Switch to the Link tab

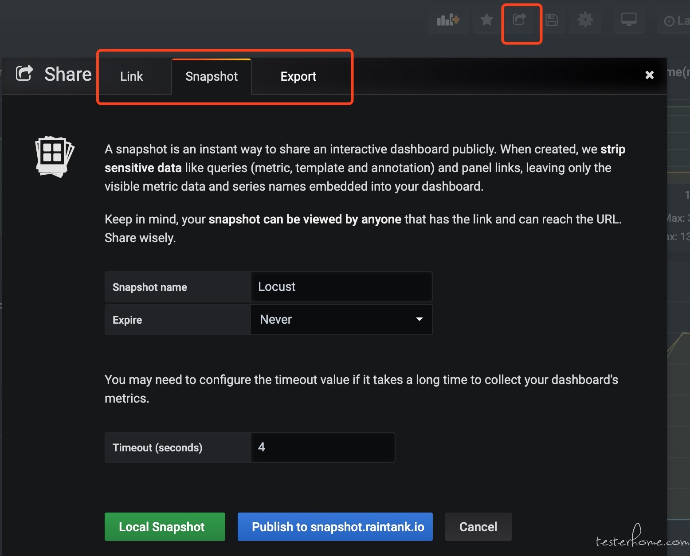[x=132, y=76]
